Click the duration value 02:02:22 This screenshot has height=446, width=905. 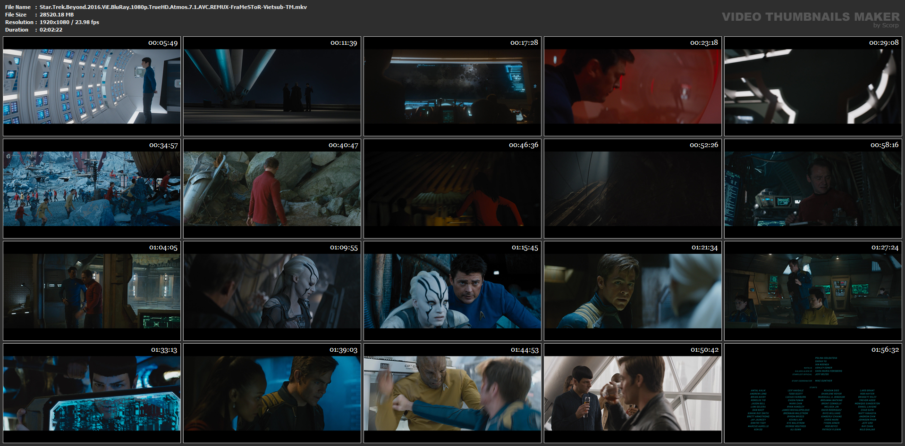pos(51,30)
